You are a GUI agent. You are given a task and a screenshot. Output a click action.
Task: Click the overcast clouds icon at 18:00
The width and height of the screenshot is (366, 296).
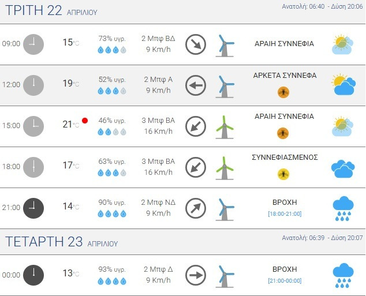tap(343, 168)
